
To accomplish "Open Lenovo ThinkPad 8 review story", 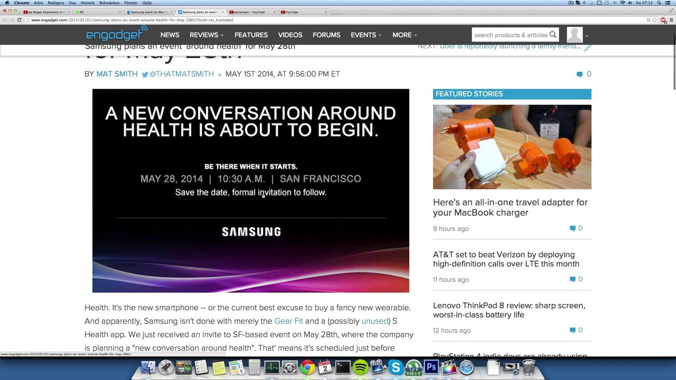I will tap(509, 310).
